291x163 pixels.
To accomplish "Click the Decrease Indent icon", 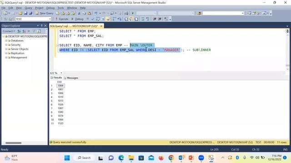I will pos(155,19).
